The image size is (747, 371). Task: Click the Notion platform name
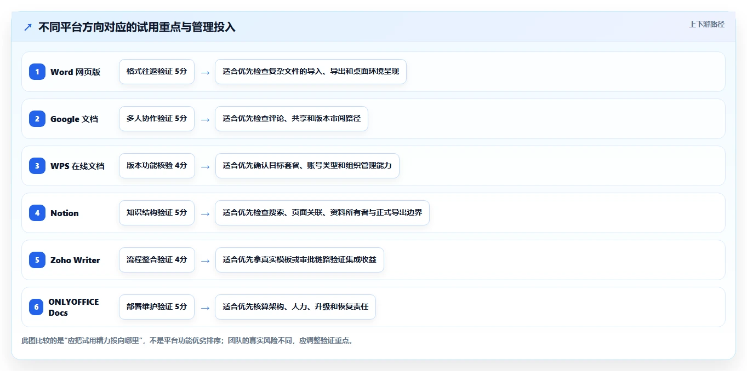coord(65,213)
